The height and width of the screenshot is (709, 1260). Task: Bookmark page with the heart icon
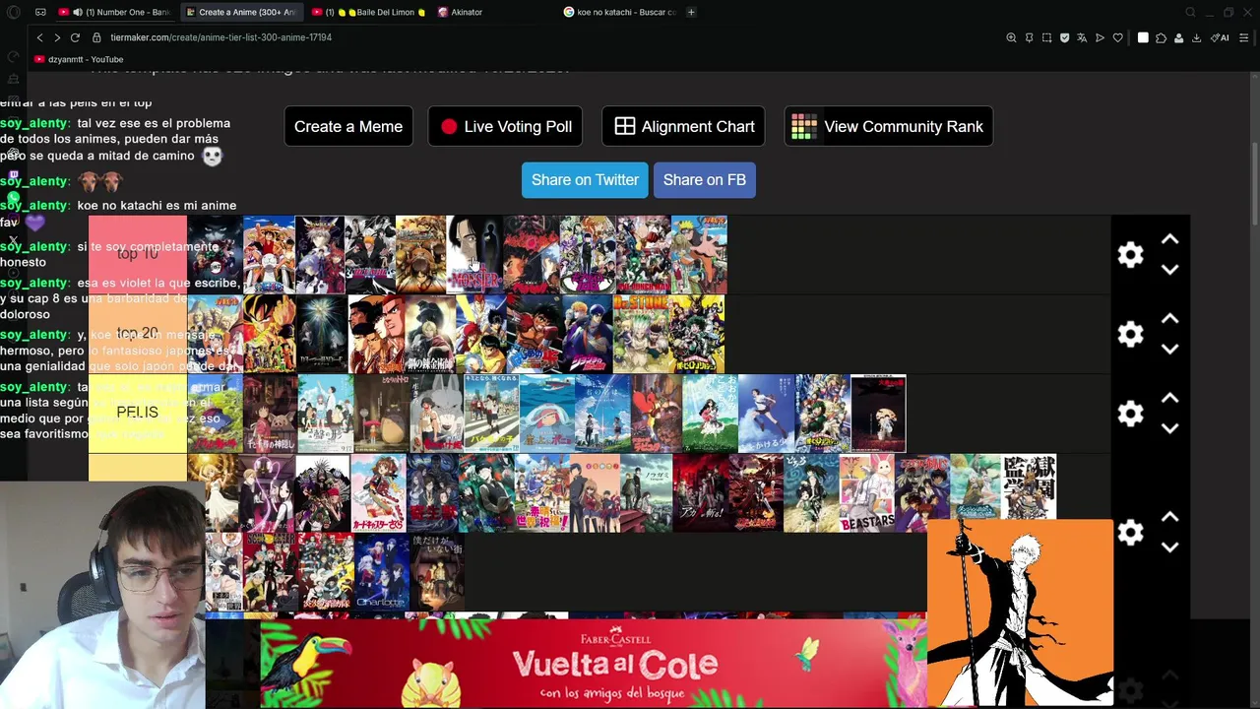1117,37
